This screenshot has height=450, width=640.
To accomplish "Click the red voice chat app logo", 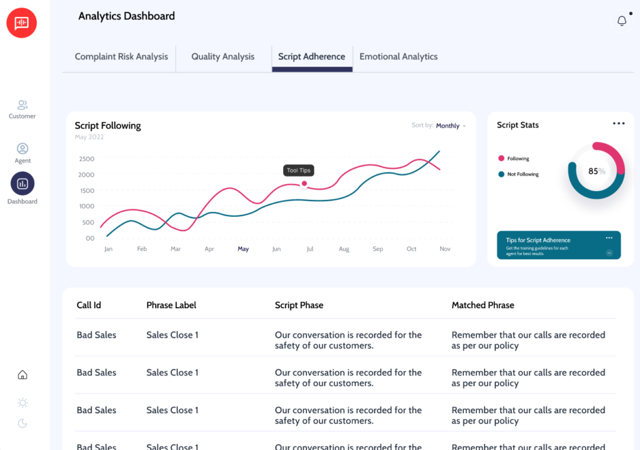I will click(x=22, y=23).
